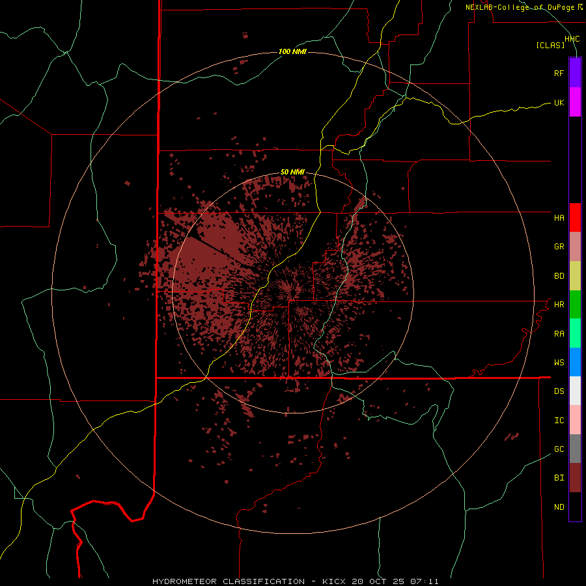This screenshot has width=586, height=586.
Task: Click the GC legend label
Action: [559, 449]
